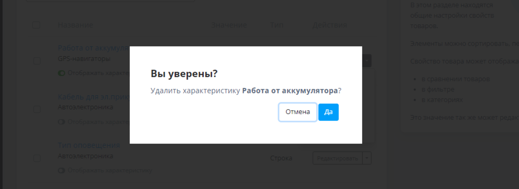Click the Значение column header
This screenshot has height=189, width=519.
pos(229,25)
